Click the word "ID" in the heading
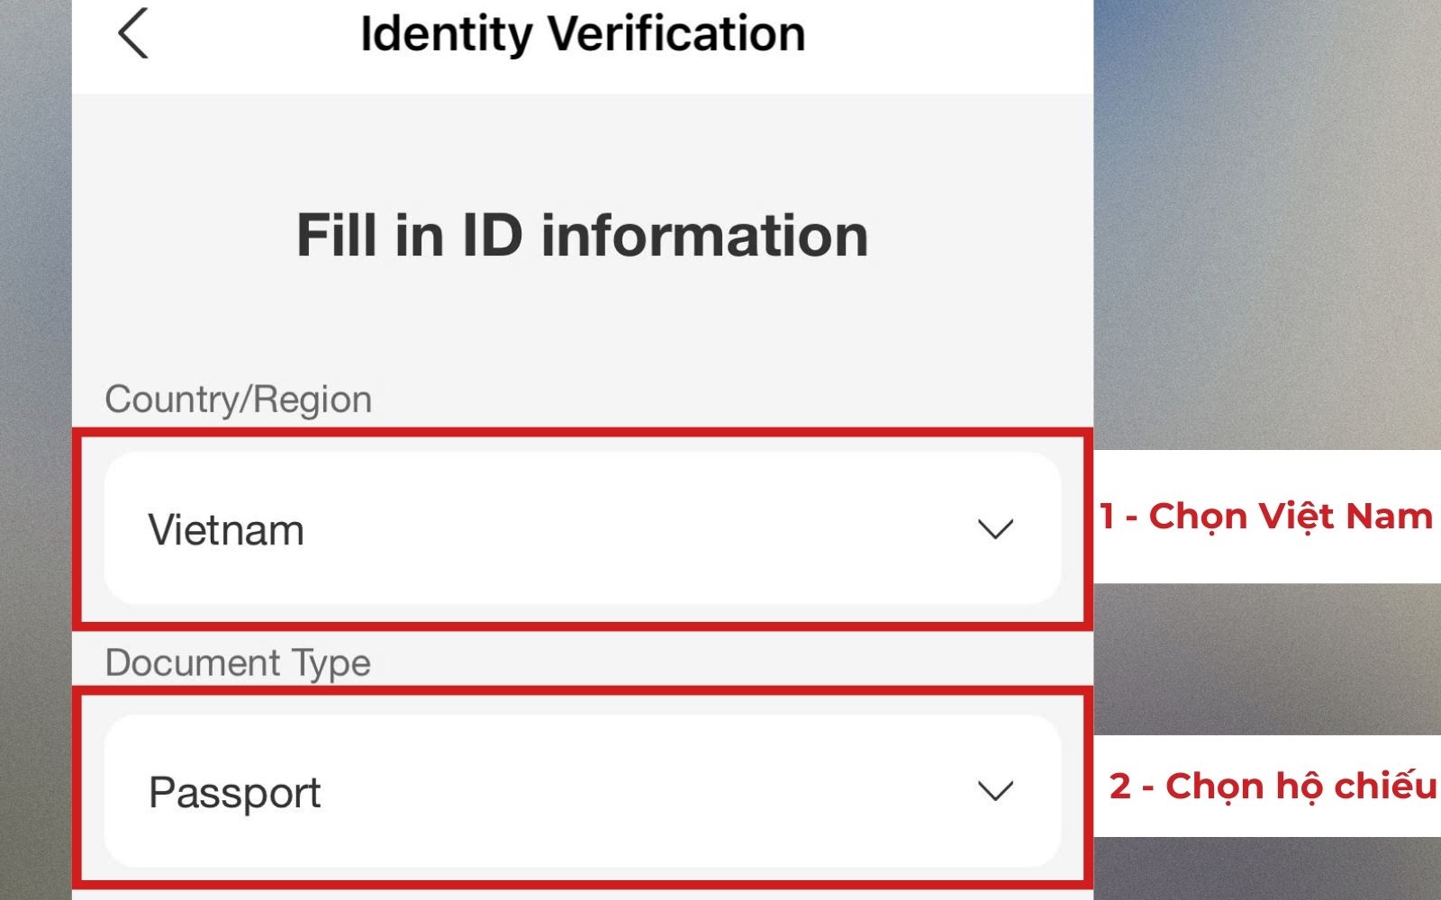Screen dimensions: 1441x900 pos(492,236)
